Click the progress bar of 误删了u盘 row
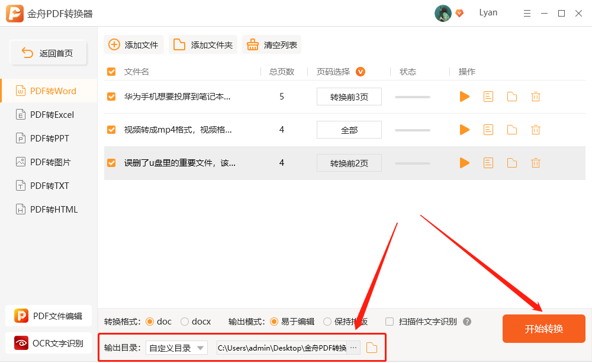Screen dimensions: 592x363 pyautogui.click(x=412, y=163)
